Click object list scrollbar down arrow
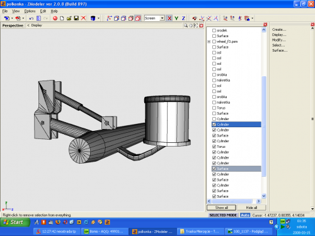This screenshot has width=315, height=236. (x=264, y=196)
